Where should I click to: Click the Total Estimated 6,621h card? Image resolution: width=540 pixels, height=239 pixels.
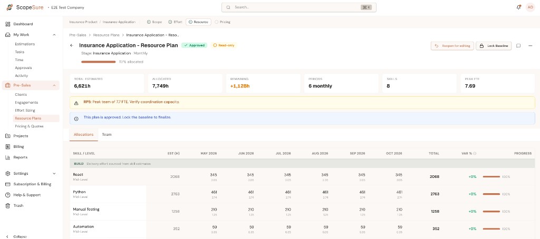pyautogui.click(x=107, y=83)
